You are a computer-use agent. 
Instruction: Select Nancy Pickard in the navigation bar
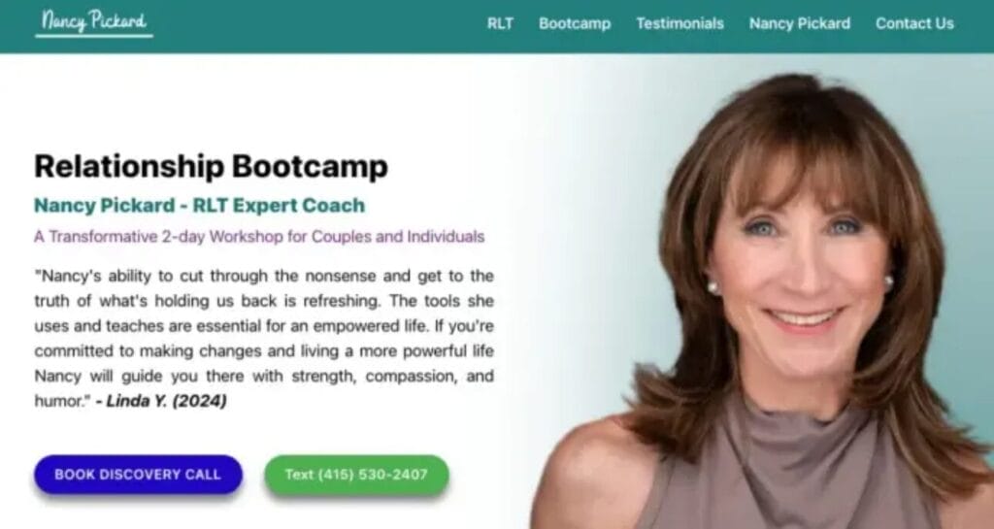pos(800,23)
